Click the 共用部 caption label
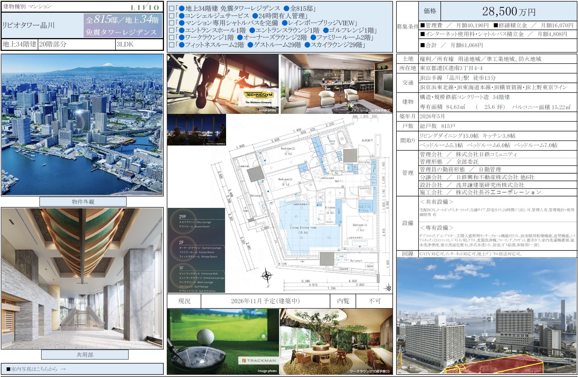 85,355
